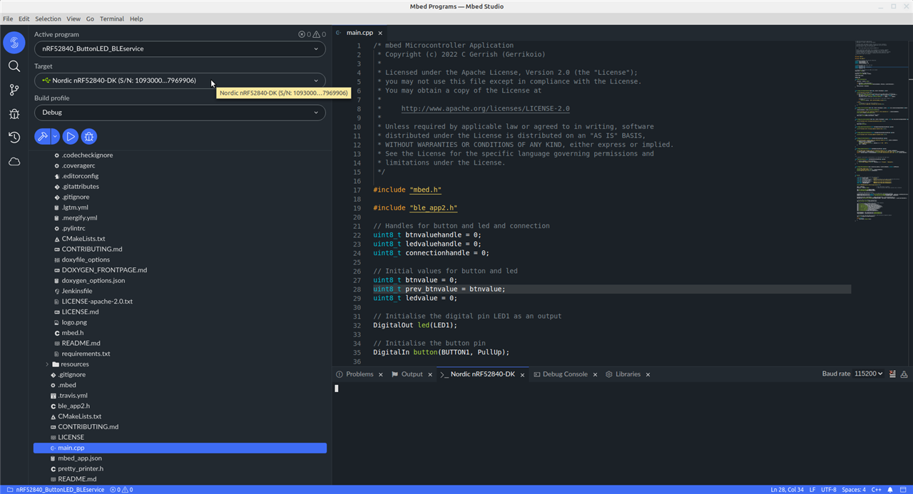Open the Active program dropdown

coord(180,48)
